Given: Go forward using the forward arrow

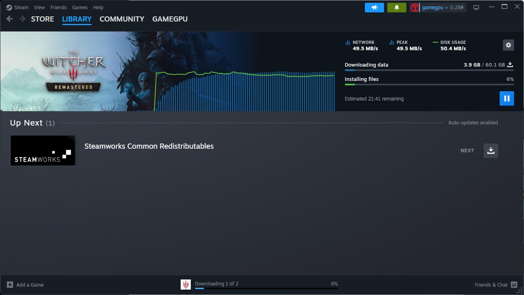Looking at the screenshot, I should pyautogui.click(x=22, y=19).
